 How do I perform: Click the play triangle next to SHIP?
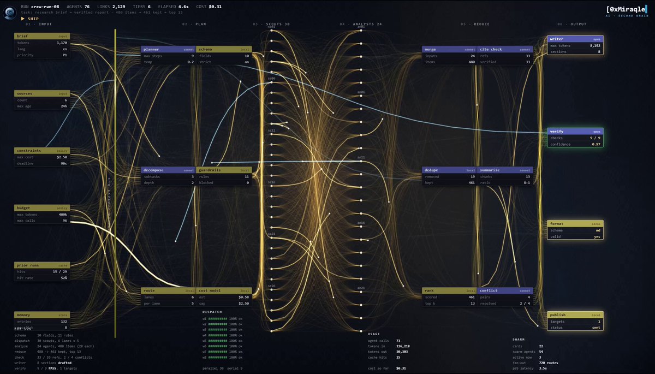[x=22, y=19]
